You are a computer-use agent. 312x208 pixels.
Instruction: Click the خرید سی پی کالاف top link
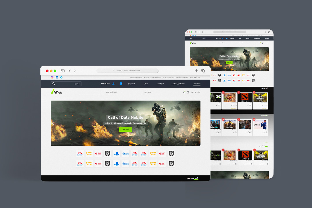pyautogui.click(x=182, y=77)
